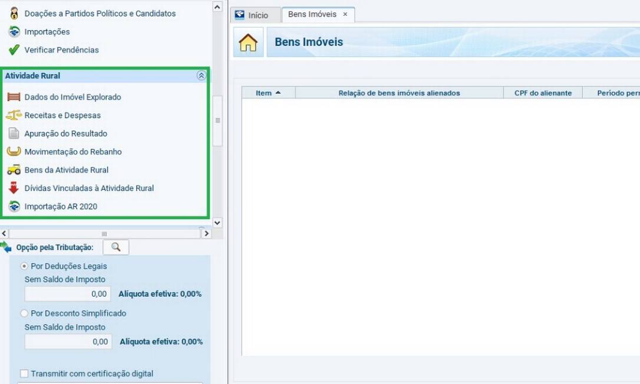This screenshot has height=384, width=640.
Task: Click the red arrow Dívidas Vinculadas icon
Action: coord(14,188)
